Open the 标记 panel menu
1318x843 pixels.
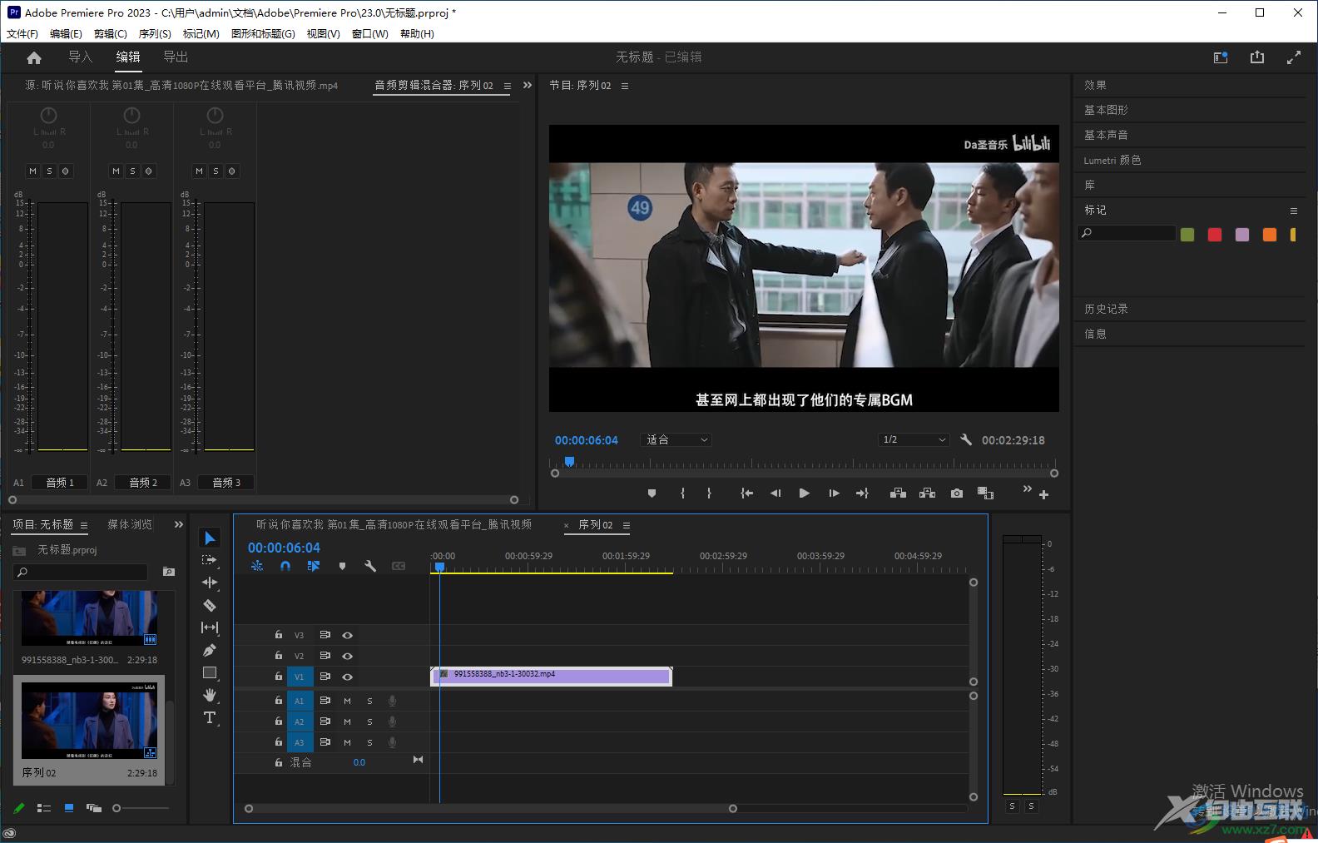(1293, 211)
